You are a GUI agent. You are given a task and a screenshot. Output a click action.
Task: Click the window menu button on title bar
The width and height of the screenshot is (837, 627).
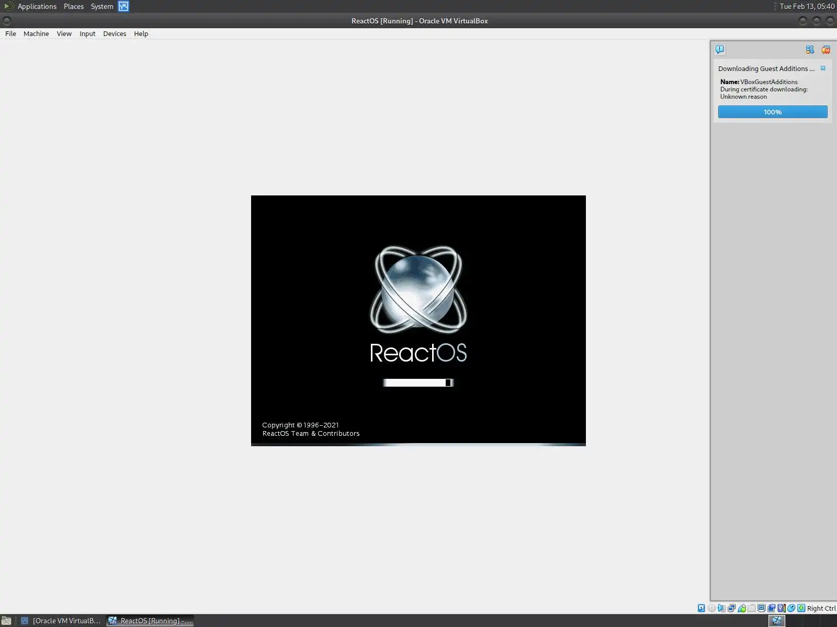click(7, 21)
